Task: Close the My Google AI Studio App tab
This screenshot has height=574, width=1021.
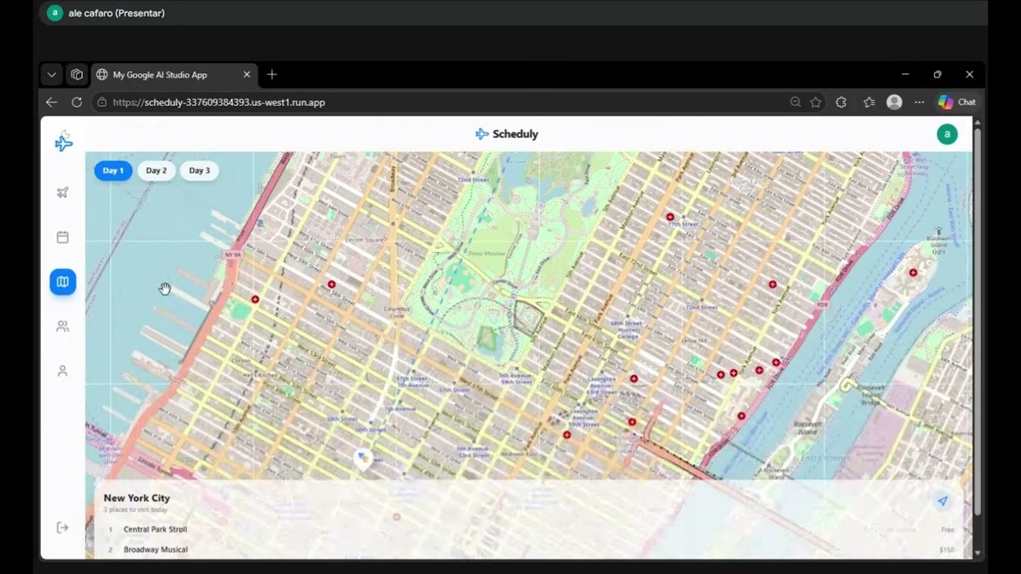Action: pyautogui.click(x=246, y=74)
